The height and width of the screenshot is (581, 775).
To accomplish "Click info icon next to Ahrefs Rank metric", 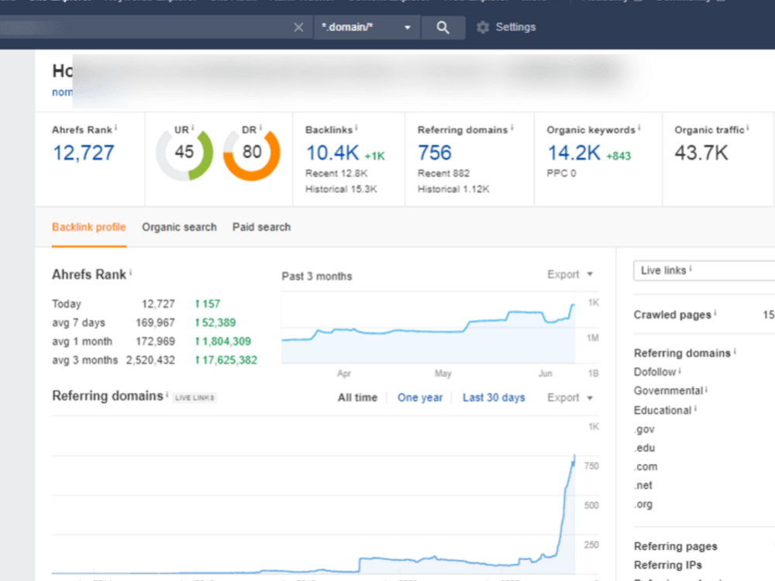I will pyautogui.click(x=116, y=128).
